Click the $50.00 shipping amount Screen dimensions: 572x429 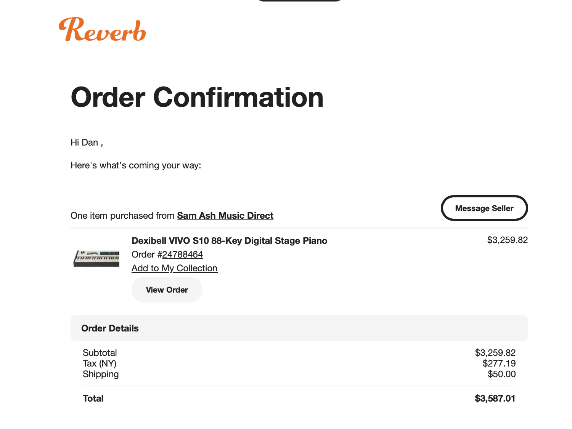(501, 374)
